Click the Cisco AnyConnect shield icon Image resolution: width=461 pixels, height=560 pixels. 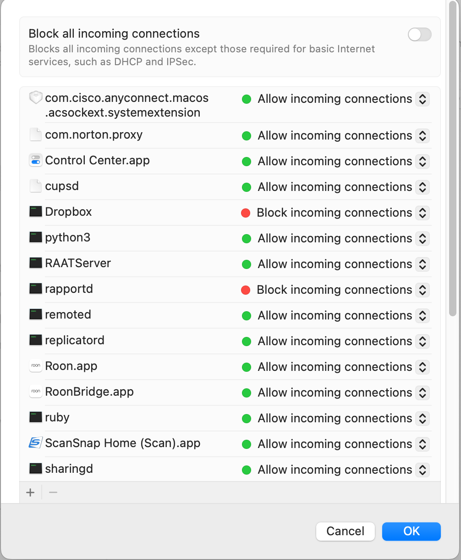[x=35, y=98]
